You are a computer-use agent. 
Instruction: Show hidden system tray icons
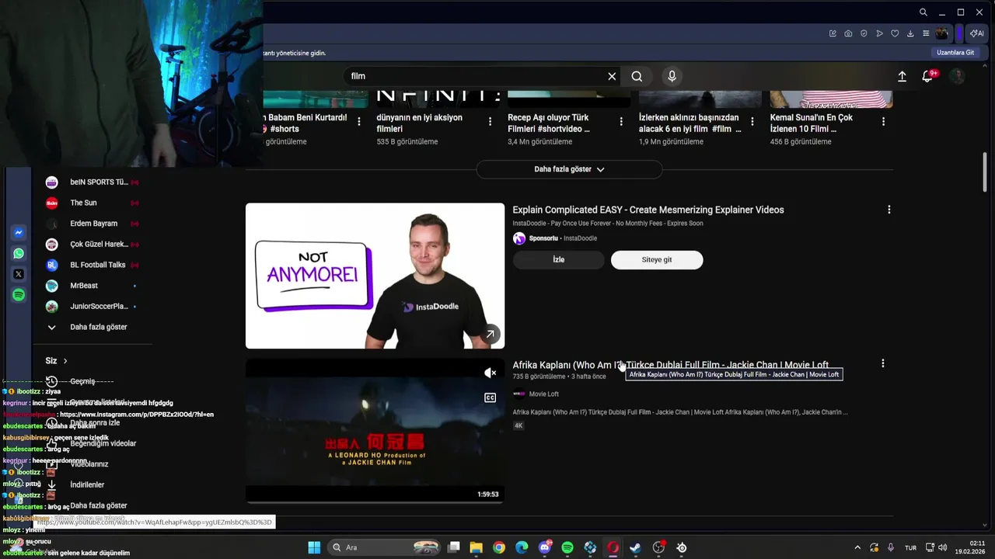[x=857, y=547]
